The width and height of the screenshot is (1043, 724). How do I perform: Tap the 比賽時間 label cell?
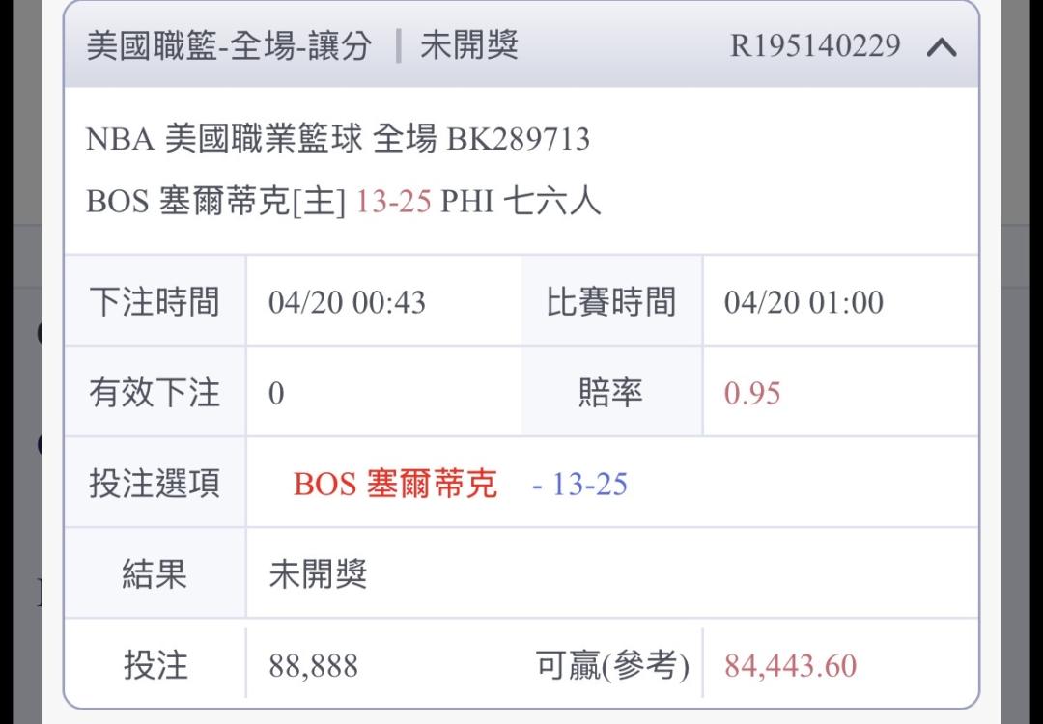click(x=611, y=303)
